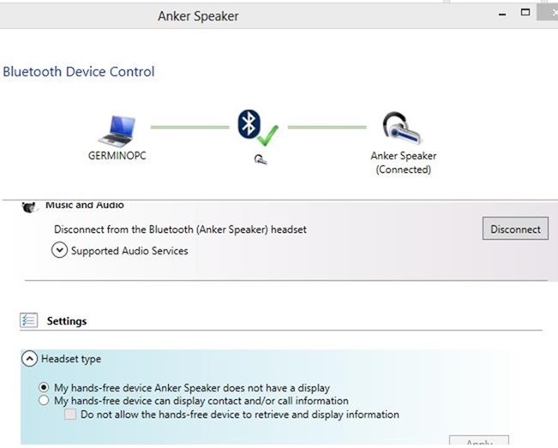Minimize the Anker Speaker window
558x448 pixels.
click(502, 15)
